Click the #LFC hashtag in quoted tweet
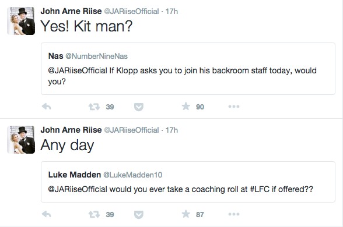 pyautogui.click(x=260, y=189)
